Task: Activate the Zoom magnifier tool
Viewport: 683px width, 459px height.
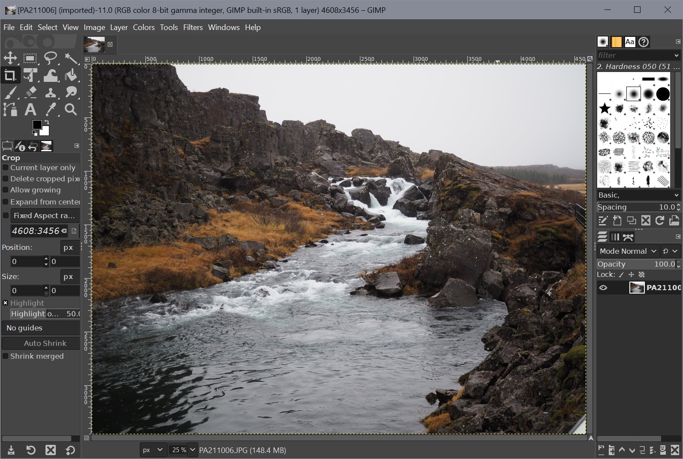Action: (x=71, y=110)
